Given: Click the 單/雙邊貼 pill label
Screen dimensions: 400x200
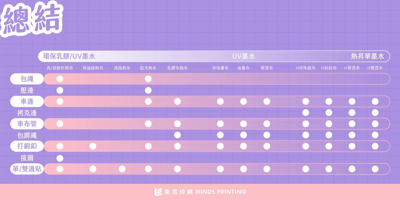Looking at the screenshot, I should click(27, 169).
